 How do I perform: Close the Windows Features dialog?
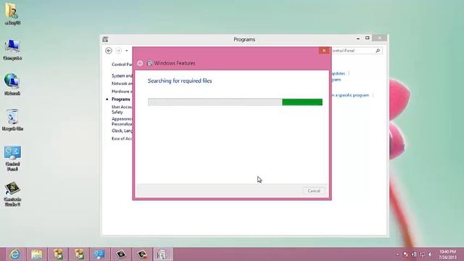click(324, 51)
